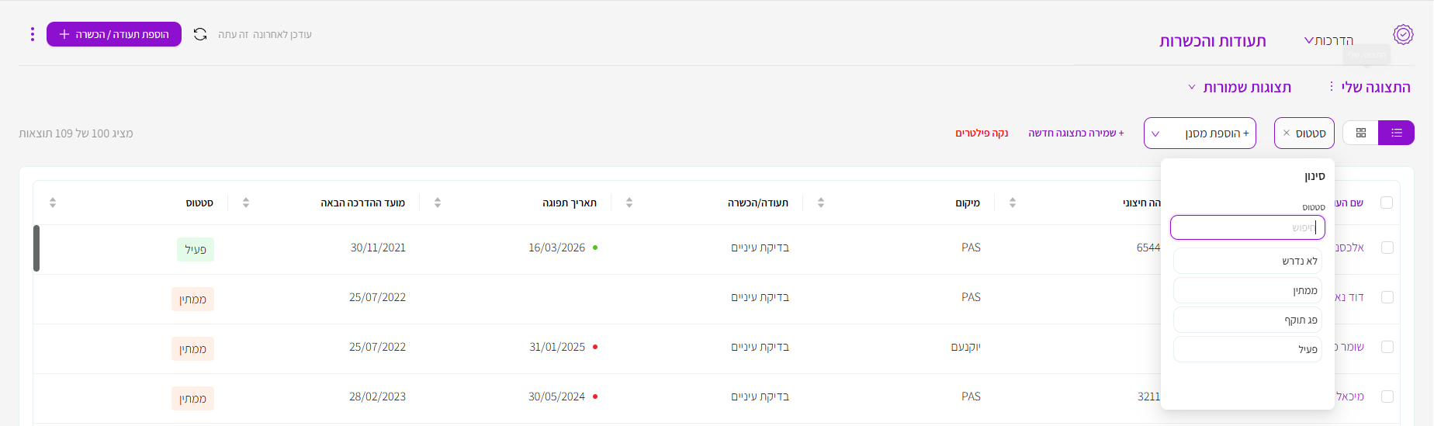Check the first table row checkbox
The width and height of the screenshot is (1434, 426).
[x=1387, y=248]
